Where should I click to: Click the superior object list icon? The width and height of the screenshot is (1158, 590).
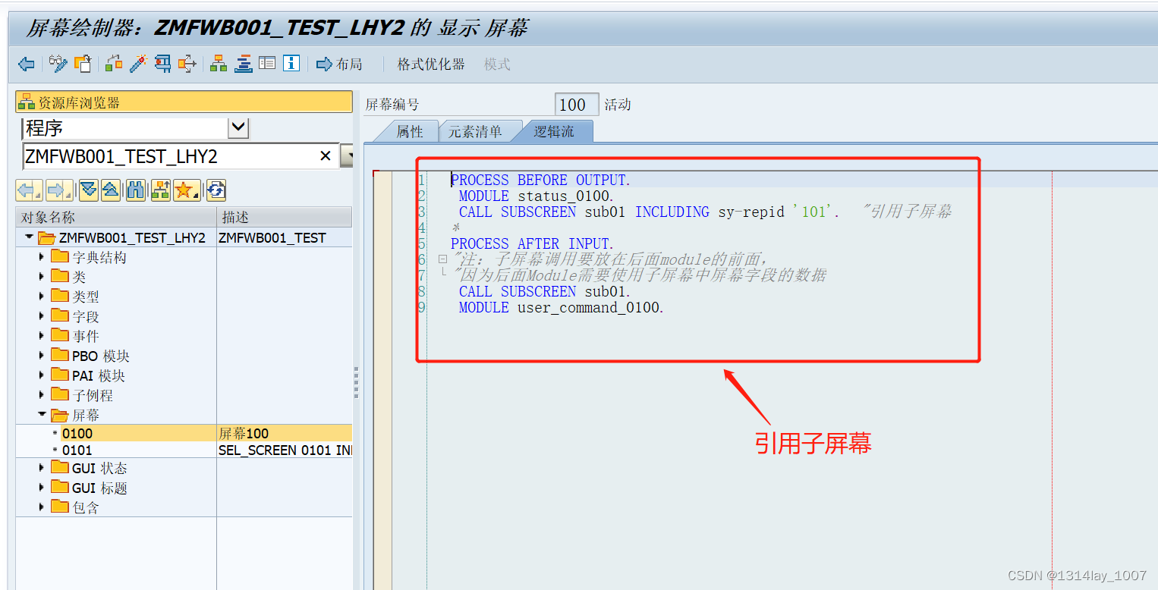click(161, 190)
